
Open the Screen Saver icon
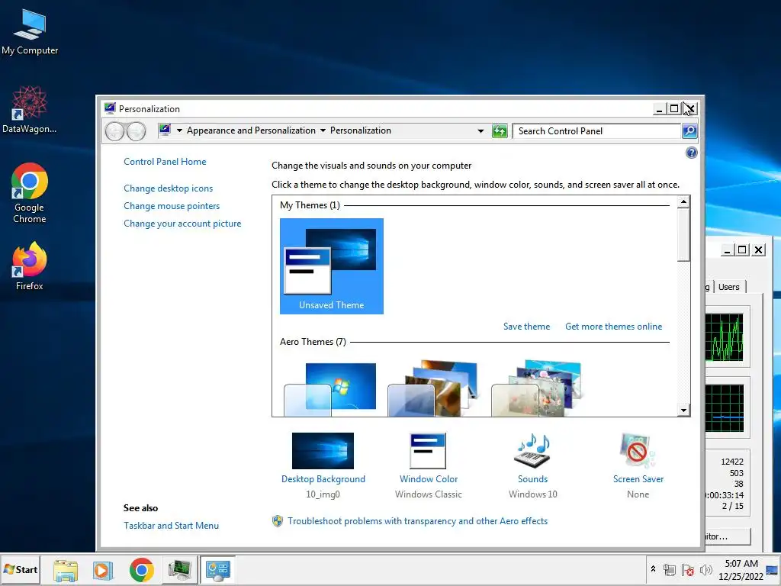pos(638,451)
